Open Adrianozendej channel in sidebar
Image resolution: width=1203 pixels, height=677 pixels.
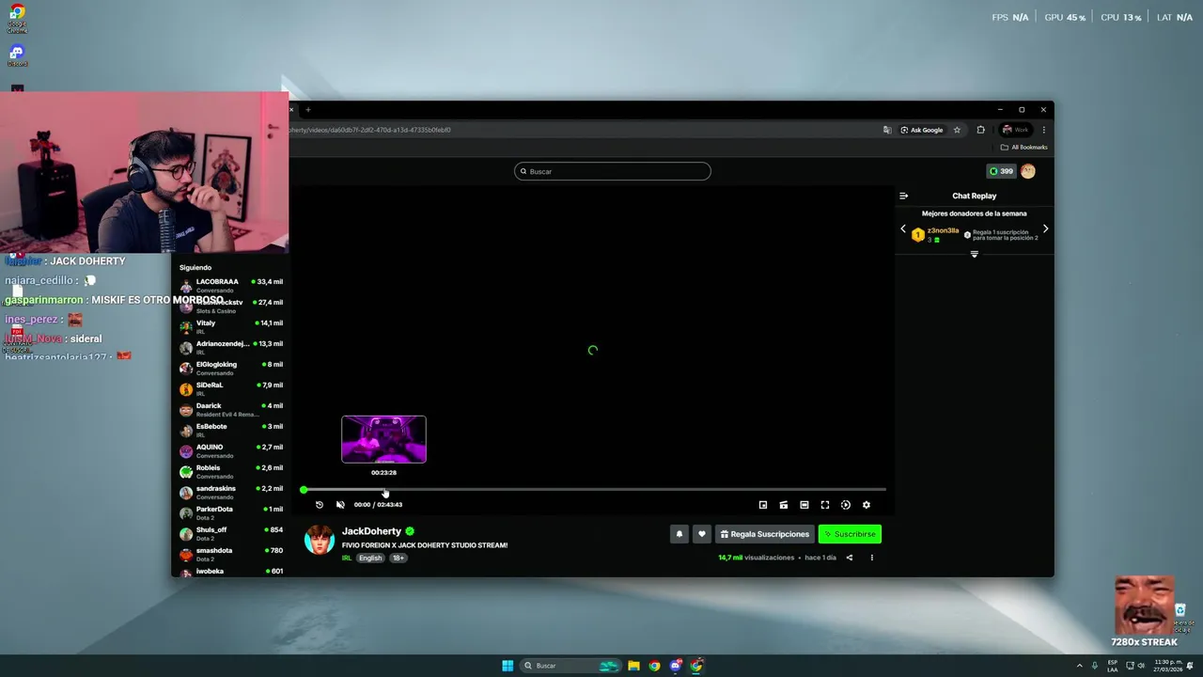[x=231, y=347]
